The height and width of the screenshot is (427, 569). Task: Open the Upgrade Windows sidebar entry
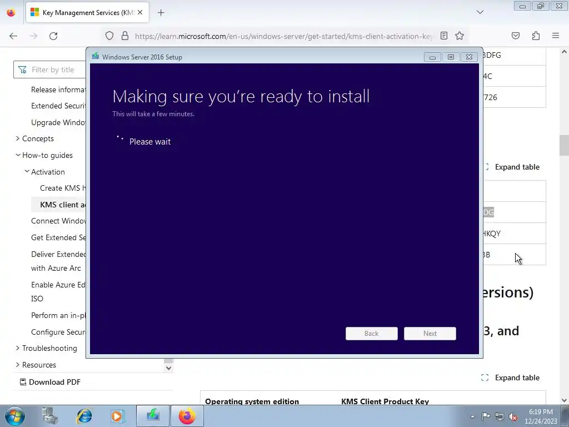(x=58, y=122)
